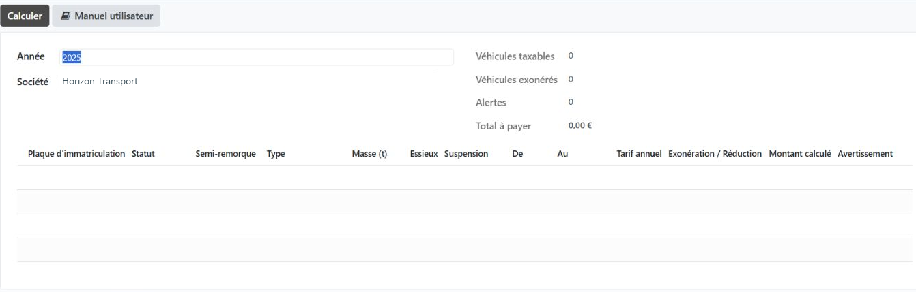The image size is (916, 292).
Task: Sort by Montant calculé column header
Action: coord(800,154)
